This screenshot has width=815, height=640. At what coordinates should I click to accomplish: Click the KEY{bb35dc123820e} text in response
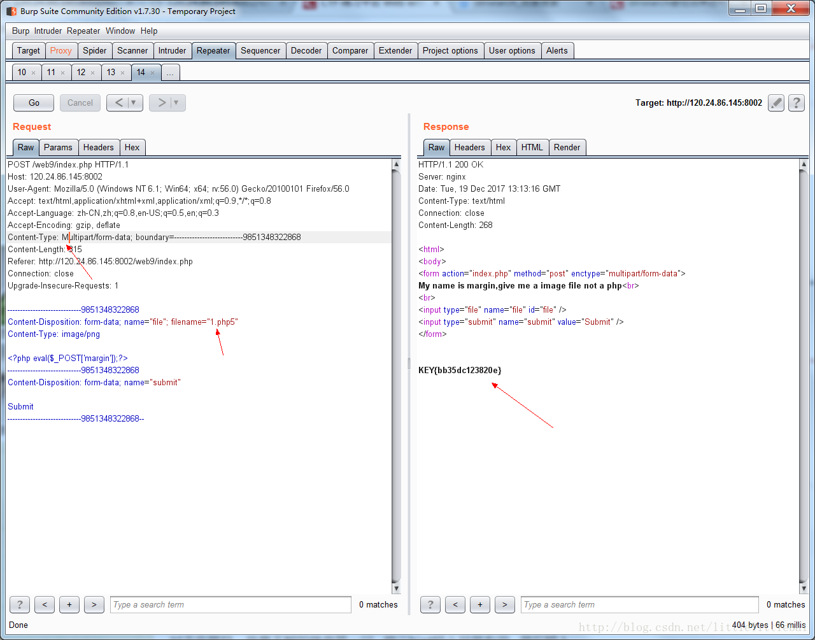point(460,370)
